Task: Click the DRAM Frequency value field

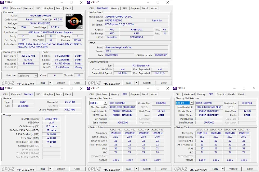Action: pos(51,118)
